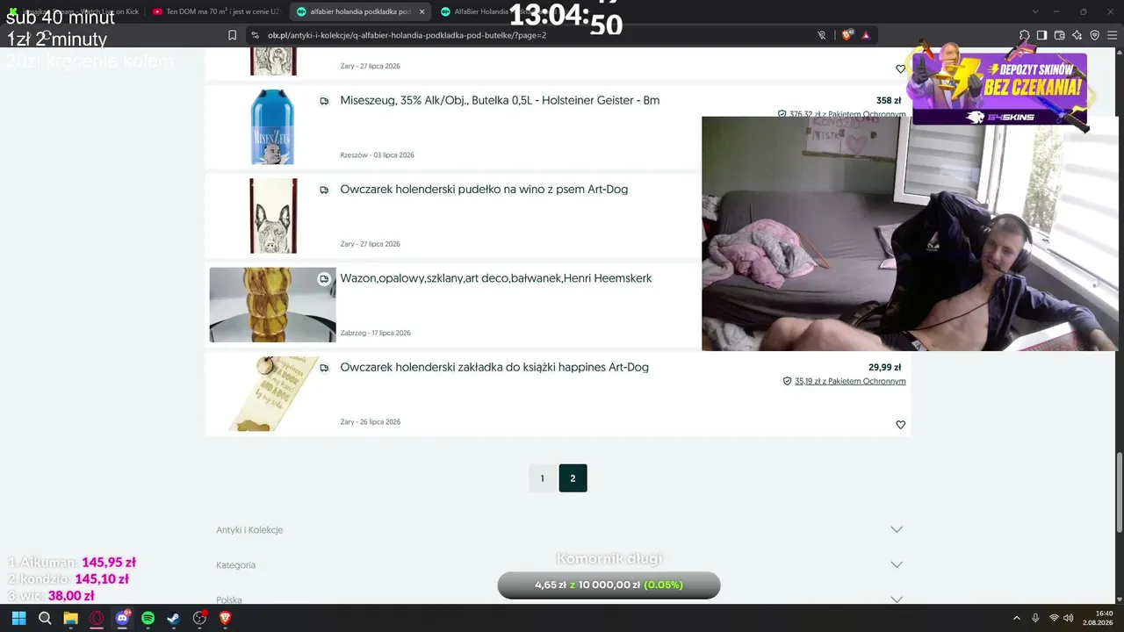The height and width of the screenshot is (632, 1124).
Task: Open 'Owczarek holenderski pudełko na wino' listing
Action: tap(484, 189)
